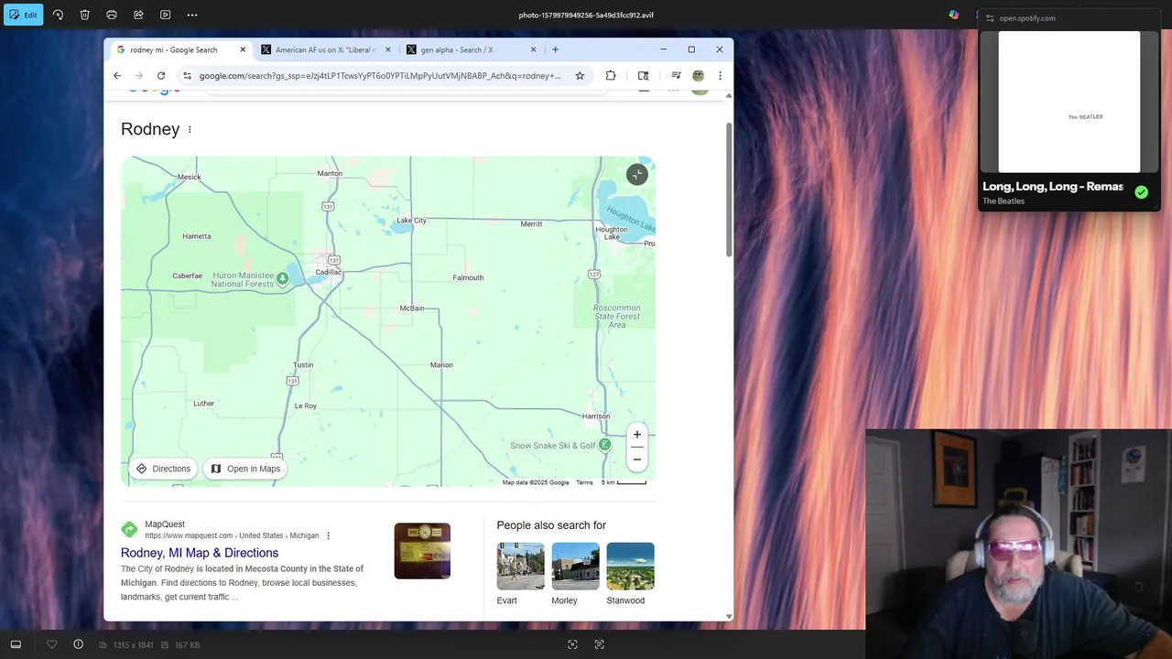Zoom out the map with minus button
This screenshot has width=1172, height=659.
[637, 459]
